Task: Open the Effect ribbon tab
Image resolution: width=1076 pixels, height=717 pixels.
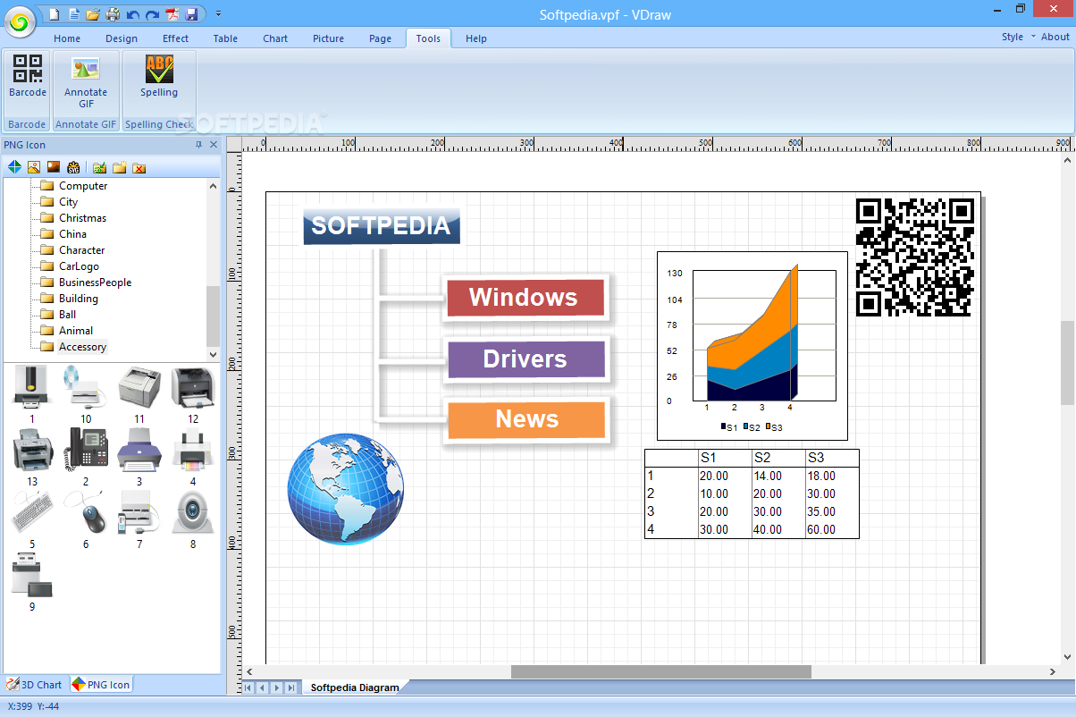Action: click(x=176, y=38)
